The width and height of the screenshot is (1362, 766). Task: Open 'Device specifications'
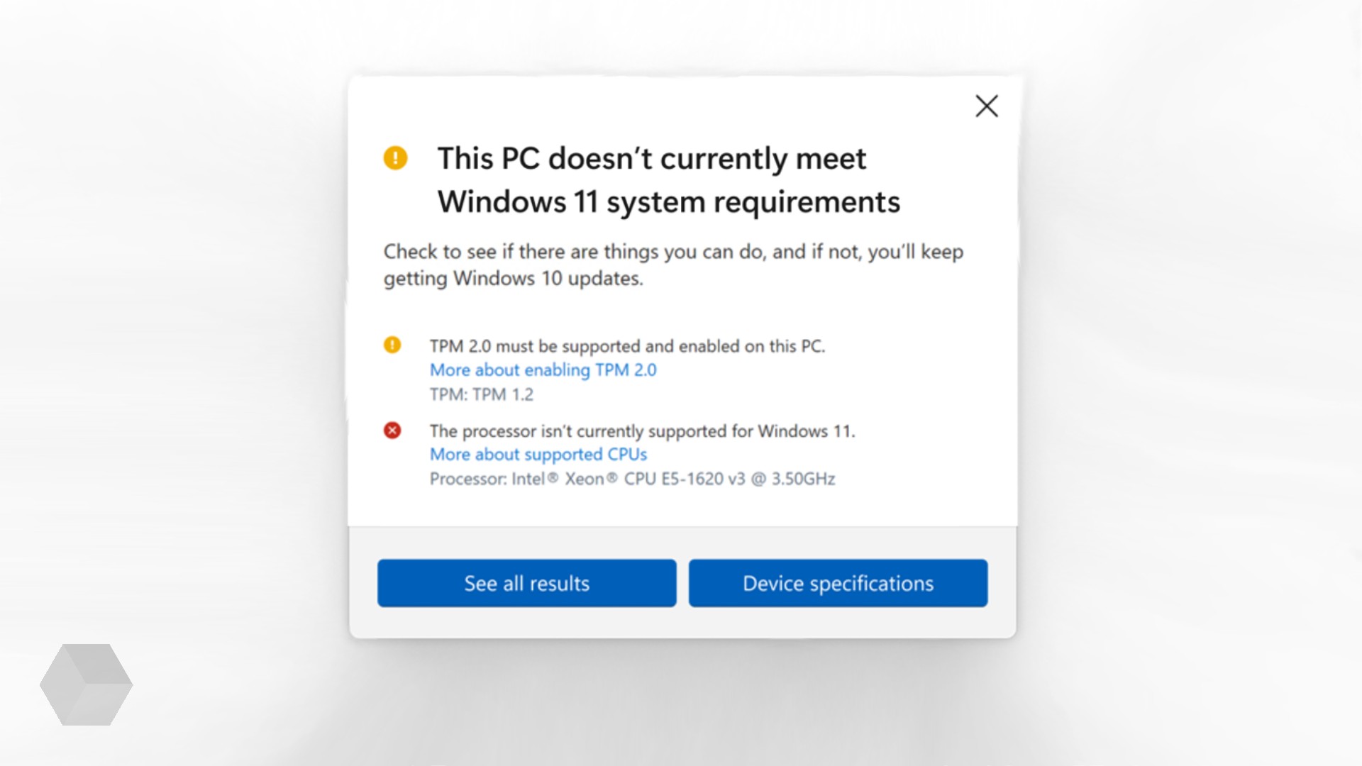pos(838,583)
